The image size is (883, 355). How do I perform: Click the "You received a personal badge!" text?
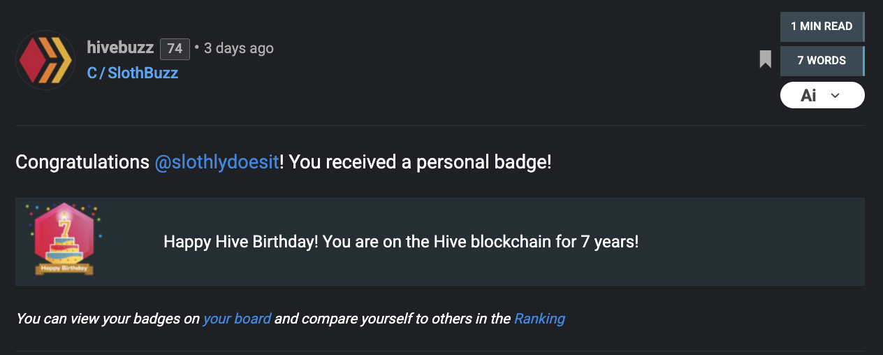click(x=420, y=162)
